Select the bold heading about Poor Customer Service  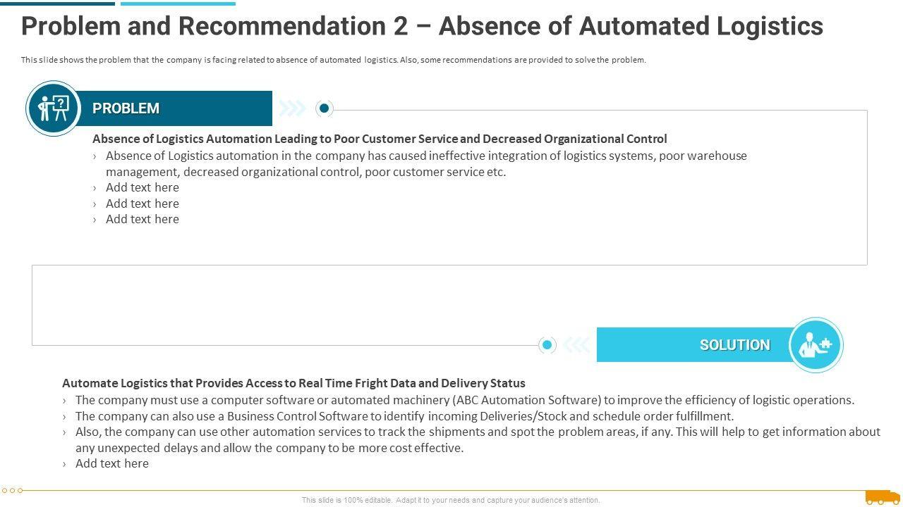380,139
